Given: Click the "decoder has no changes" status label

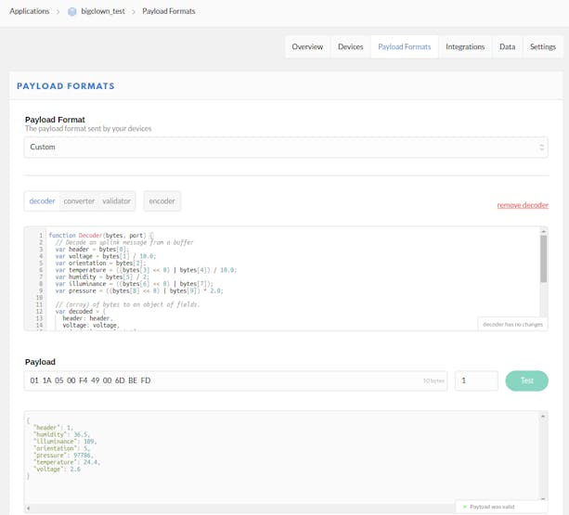Looking at the screenshot, I should [x=512, y=325].
